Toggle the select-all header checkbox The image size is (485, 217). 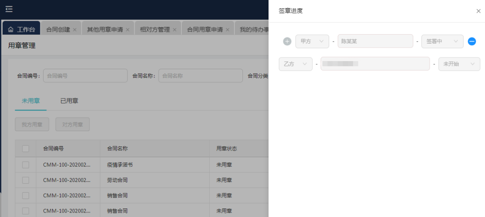(x=26, y=149)
